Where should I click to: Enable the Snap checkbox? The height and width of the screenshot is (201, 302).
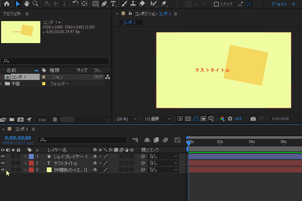point(216,4)
